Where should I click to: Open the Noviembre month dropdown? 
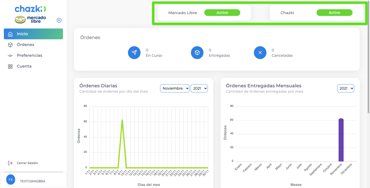pyautogui.click(x=175, y=88)
